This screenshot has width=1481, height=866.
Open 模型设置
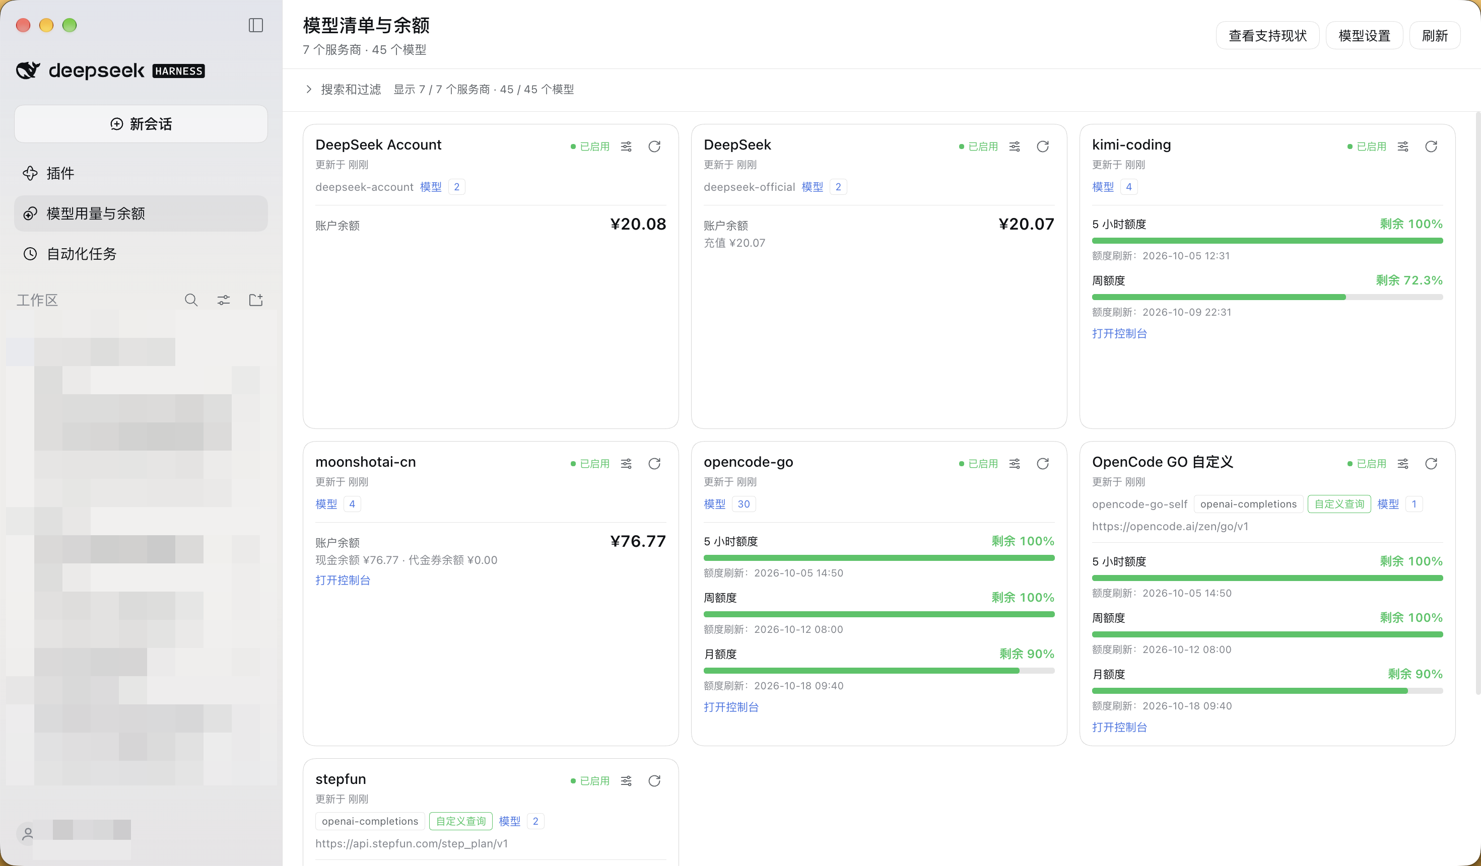coord(1364,36)
